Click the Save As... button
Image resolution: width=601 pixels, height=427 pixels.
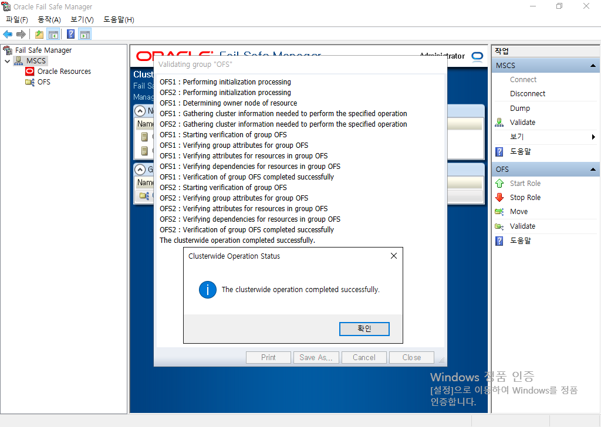pos(316,357)
